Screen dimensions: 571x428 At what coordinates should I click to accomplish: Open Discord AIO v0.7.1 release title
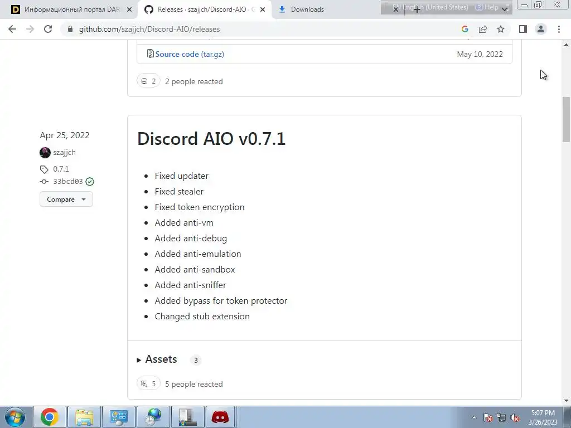211,139
